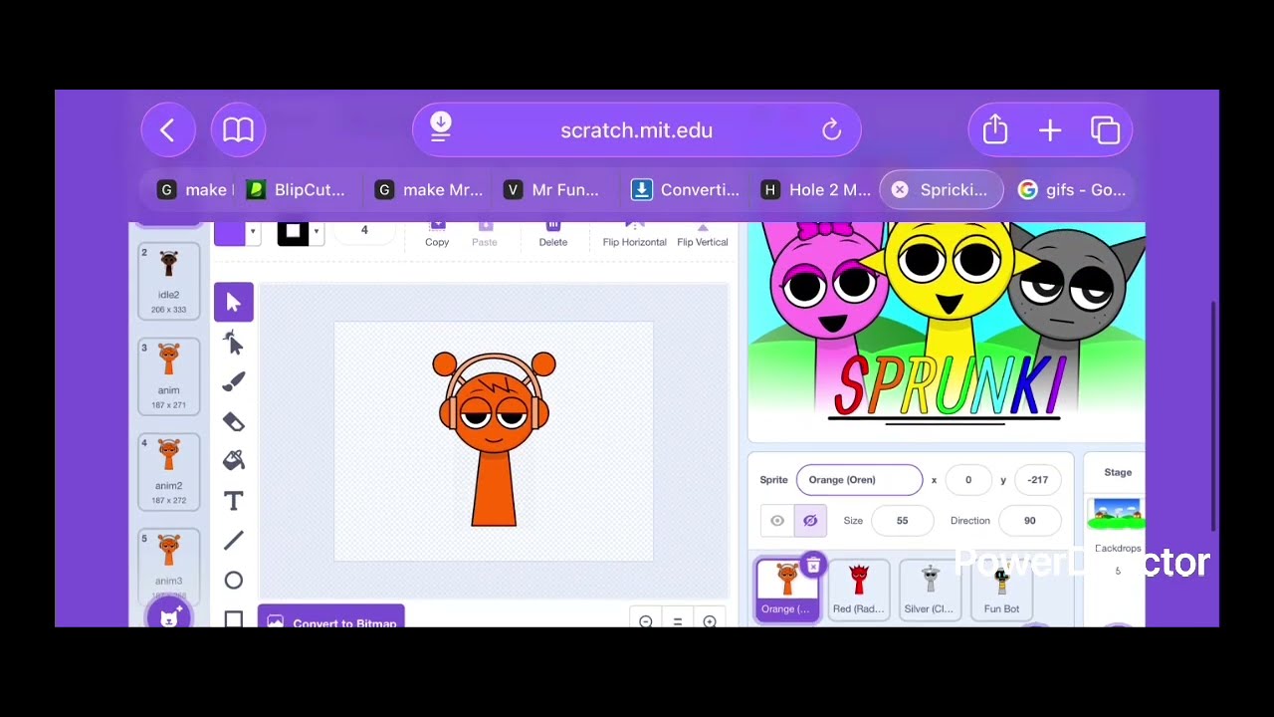Image resolution: width=1274 pixels, height=717 pixels.
Task: Zoom in the costume canvas
Action: (x=710, y=621)
